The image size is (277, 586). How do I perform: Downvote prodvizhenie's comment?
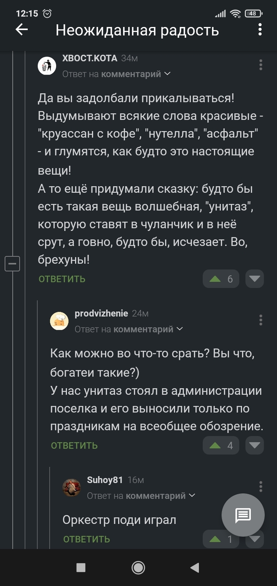254,445
